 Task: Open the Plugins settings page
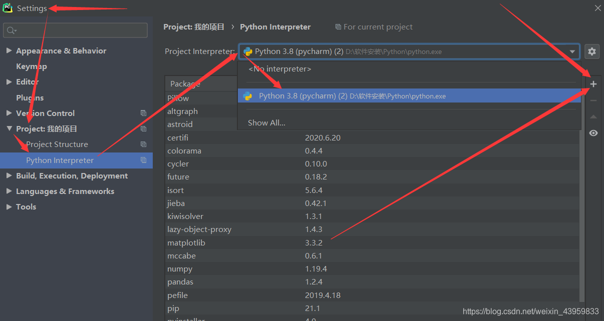coord(30,98)
